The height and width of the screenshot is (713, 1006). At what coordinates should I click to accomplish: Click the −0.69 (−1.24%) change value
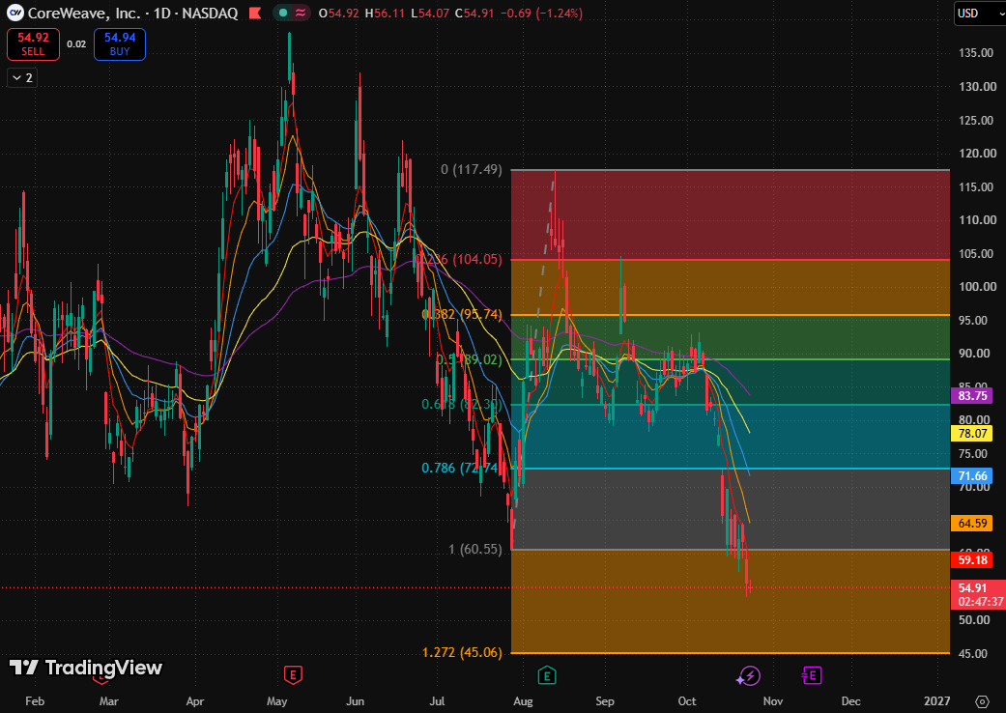541,14
